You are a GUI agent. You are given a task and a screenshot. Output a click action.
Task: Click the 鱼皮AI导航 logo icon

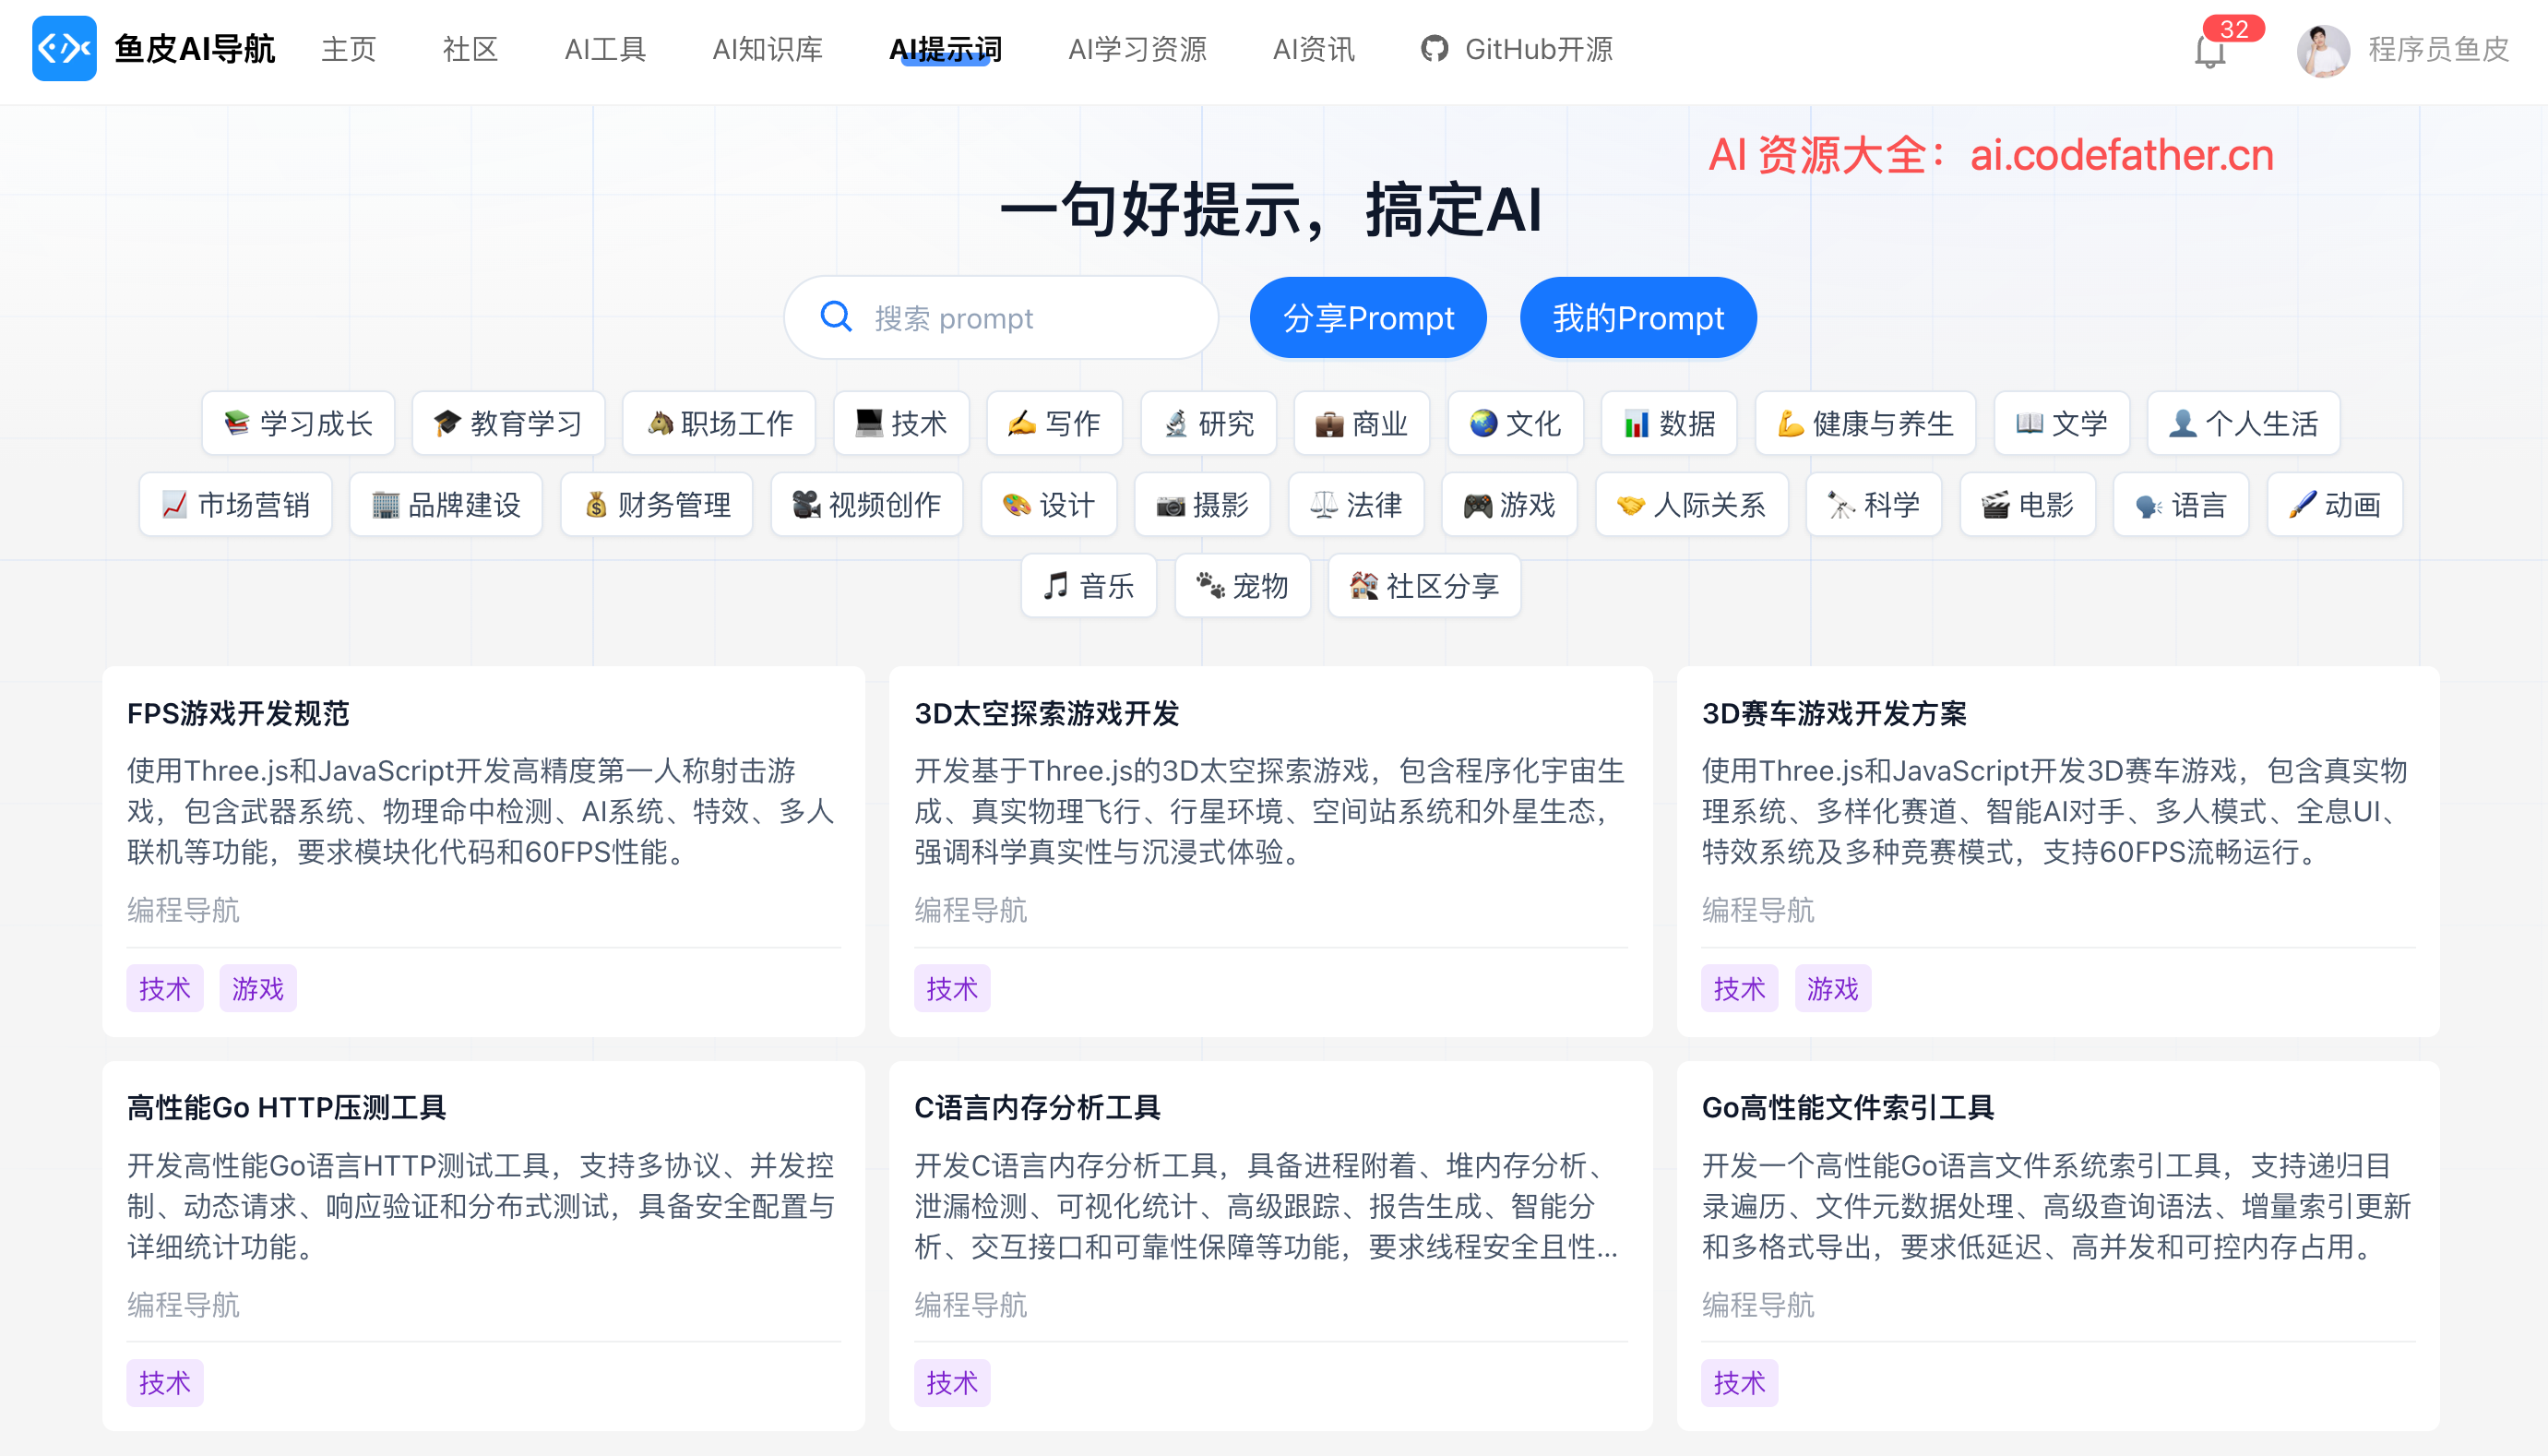click(64, 48)
